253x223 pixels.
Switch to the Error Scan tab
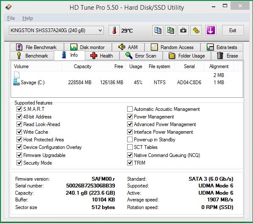pos(141,56)
